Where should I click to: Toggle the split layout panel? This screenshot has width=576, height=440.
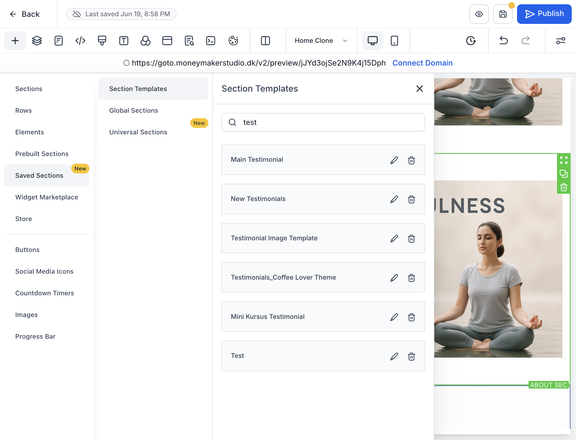tap(265, 41)
